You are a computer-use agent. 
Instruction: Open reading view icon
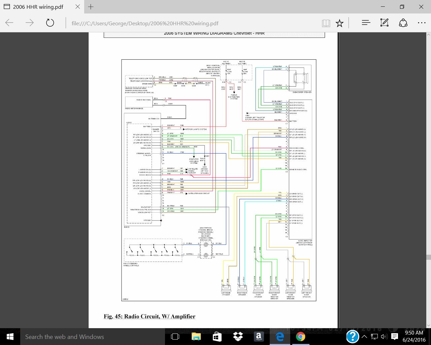[x=326, y=23]
